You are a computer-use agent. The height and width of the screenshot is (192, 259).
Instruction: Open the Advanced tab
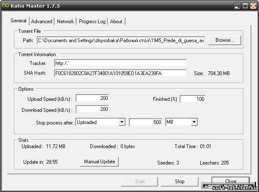(x=41, y=22)
